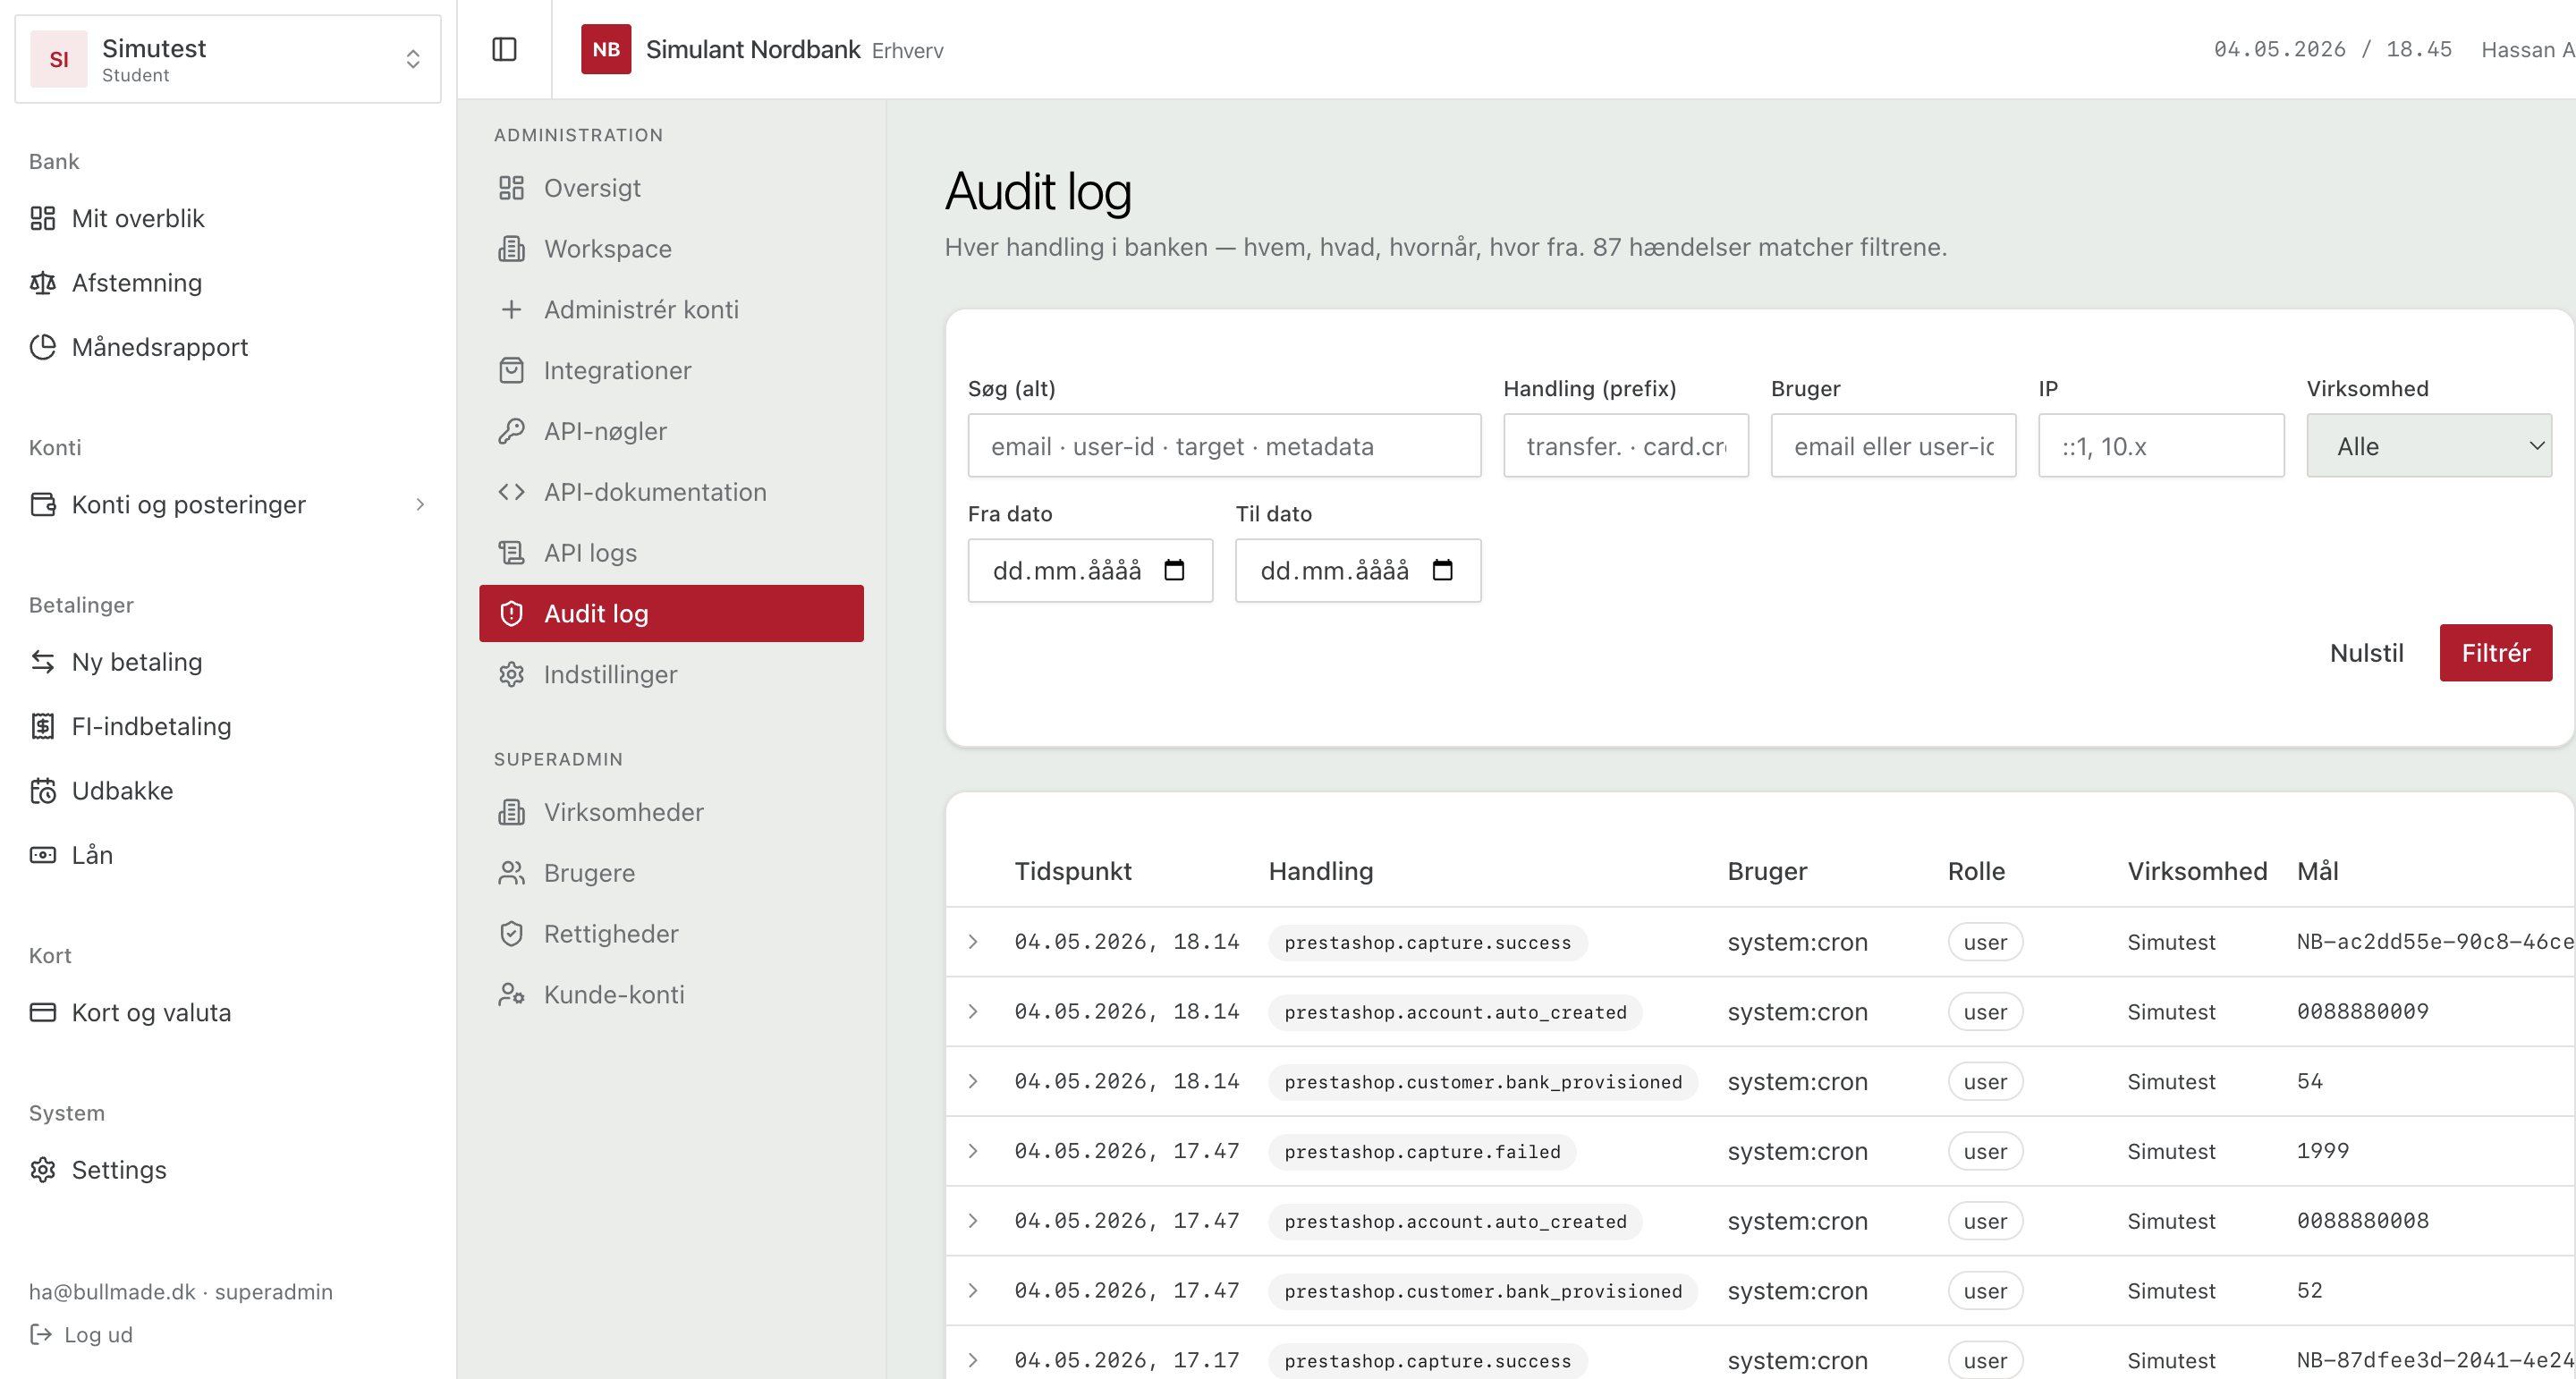2576x1379 pixels.
Task: Click Integrationer shopping bag icon
Action: pos(511,371)
